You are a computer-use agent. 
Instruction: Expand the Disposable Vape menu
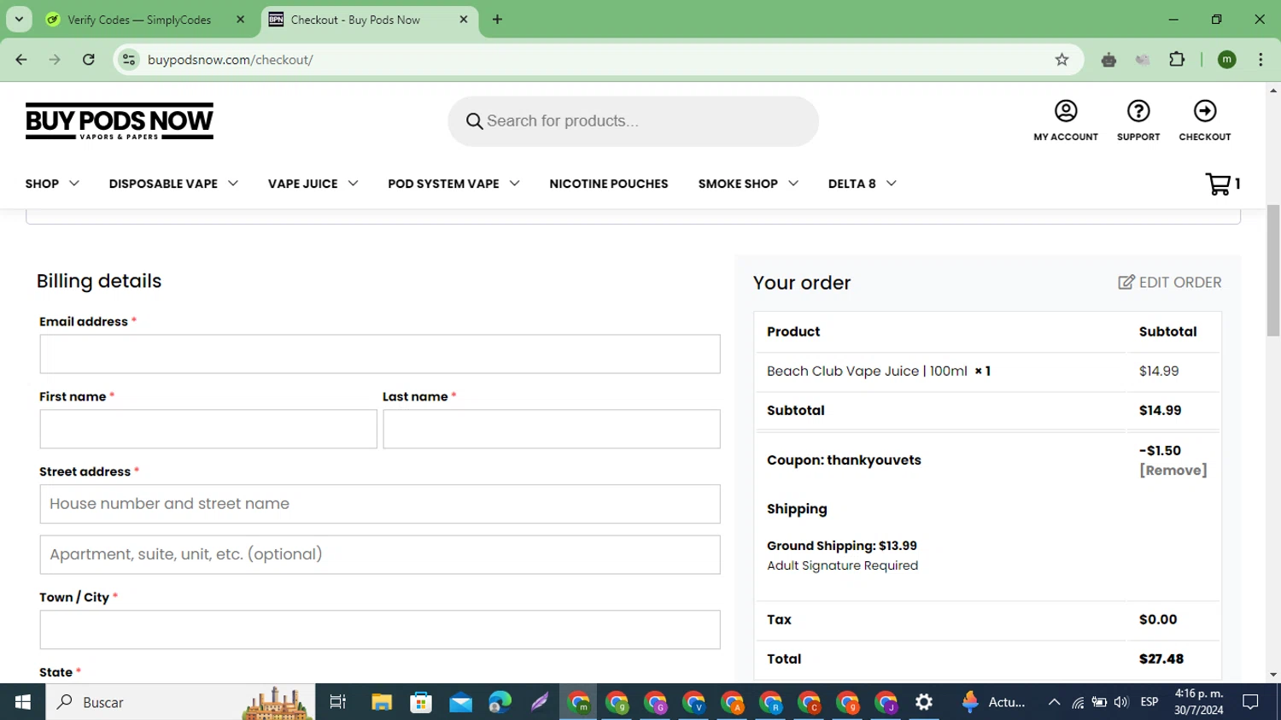173,184
